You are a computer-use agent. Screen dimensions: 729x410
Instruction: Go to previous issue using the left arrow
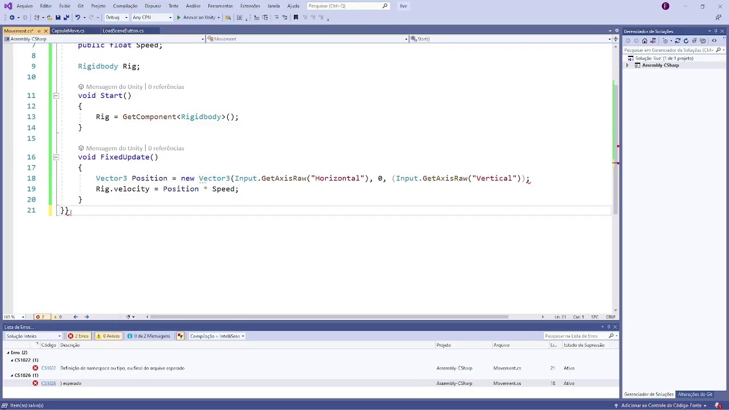[75, 317]
